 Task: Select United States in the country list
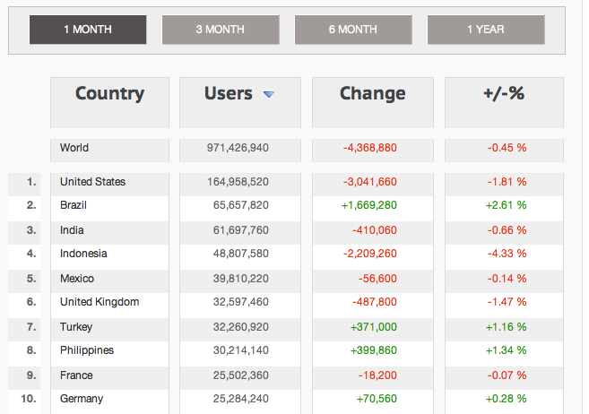pos(92,182)
